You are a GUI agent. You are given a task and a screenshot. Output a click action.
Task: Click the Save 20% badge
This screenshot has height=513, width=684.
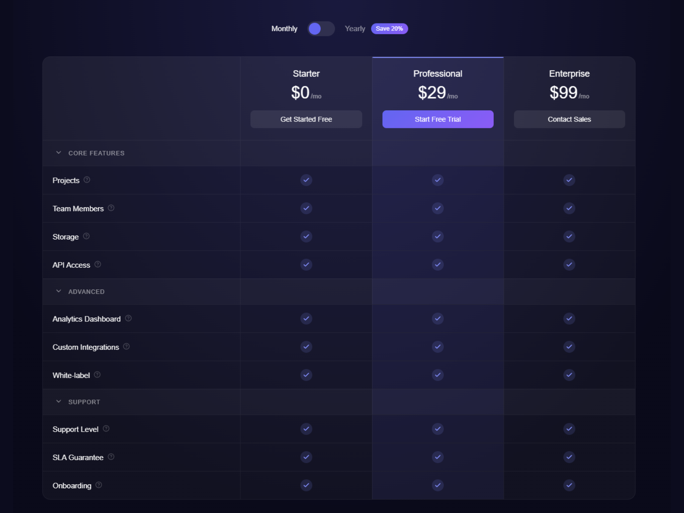coord(389,29)
